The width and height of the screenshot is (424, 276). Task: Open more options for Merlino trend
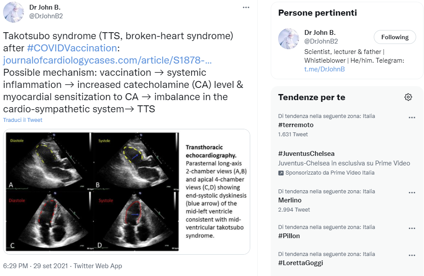pos(412,193)
